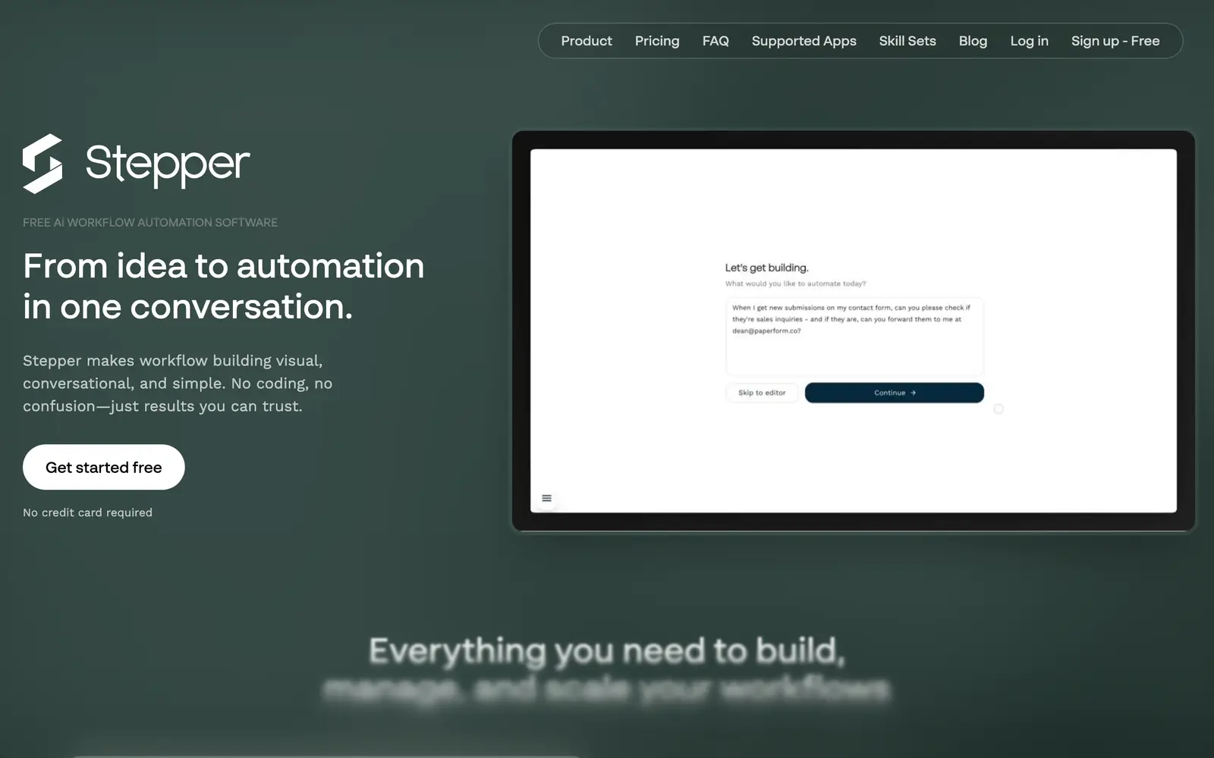Click the Stepper logo icon
1214x758 pixels.
tap(42, 163)
